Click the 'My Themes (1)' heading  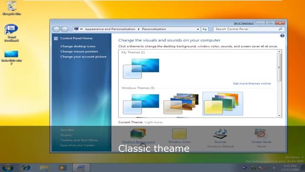(x=133, y=53)
